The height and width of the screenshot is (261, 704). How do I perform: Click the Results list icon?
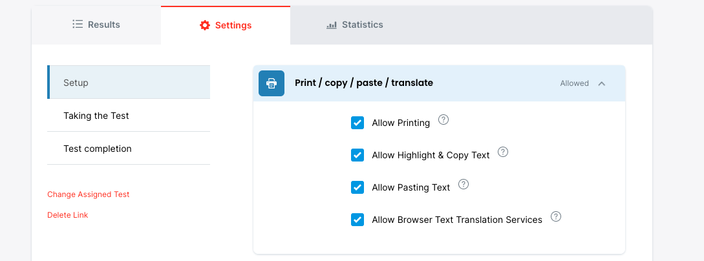[78, 25]
